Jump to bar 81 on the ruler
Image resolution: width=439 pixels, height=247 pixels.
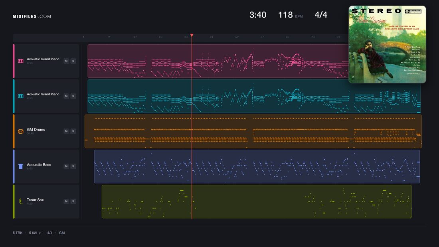click(338, 37)
